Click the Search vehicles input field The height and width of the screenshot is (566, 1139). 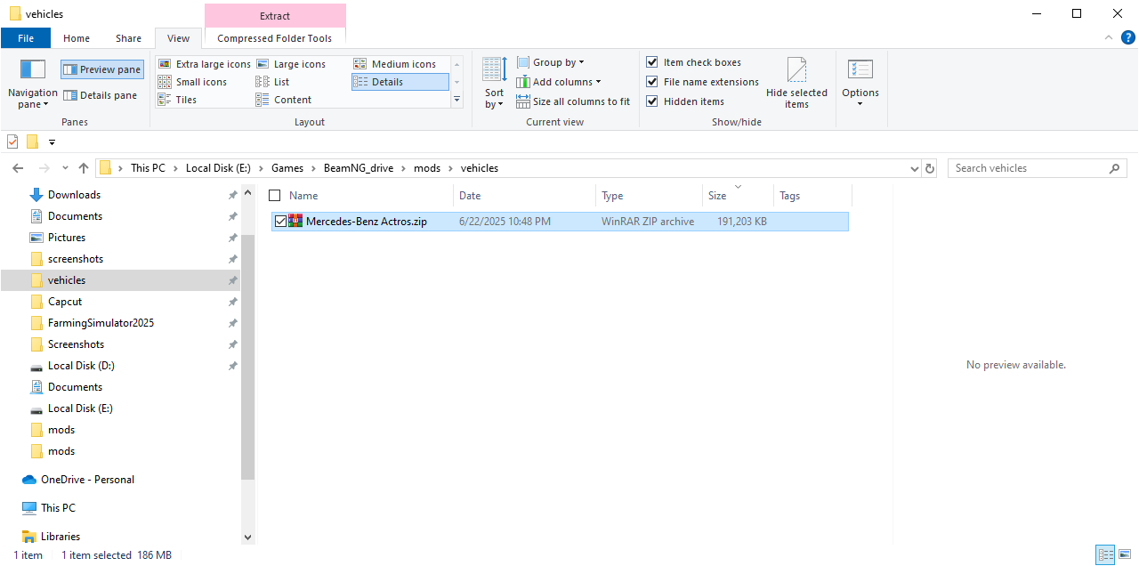[1037, 168]
